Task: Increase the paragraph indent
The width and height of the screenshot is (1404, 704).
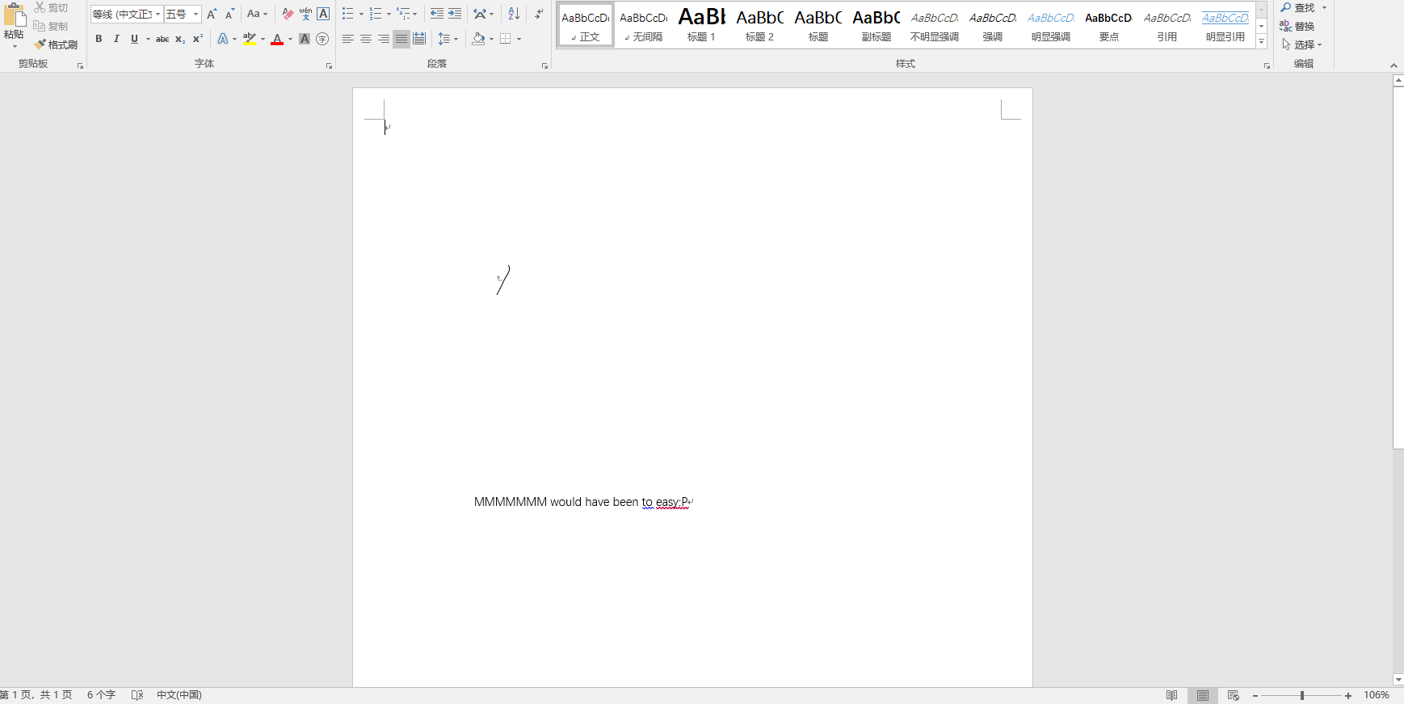Action: [455, 14]
